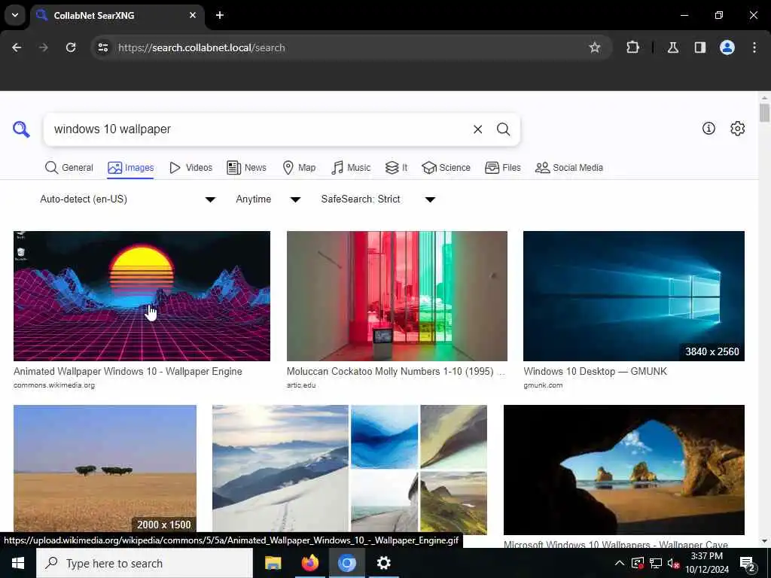This screenshot has width=771, height=578.
Task: Clear the search query with the X icon
Action: tap(477, 129)
